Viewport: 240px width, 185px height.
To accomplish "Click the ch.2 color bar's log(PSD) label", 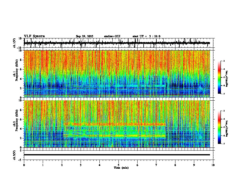I will click(227, 128).
